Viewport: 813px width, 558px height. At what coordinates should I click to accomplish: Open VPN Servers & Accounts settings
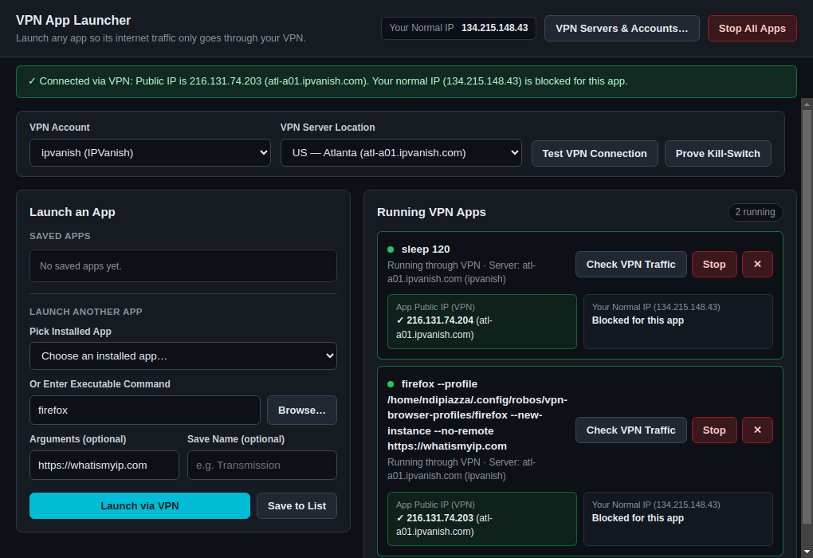[x=622, y=28]
